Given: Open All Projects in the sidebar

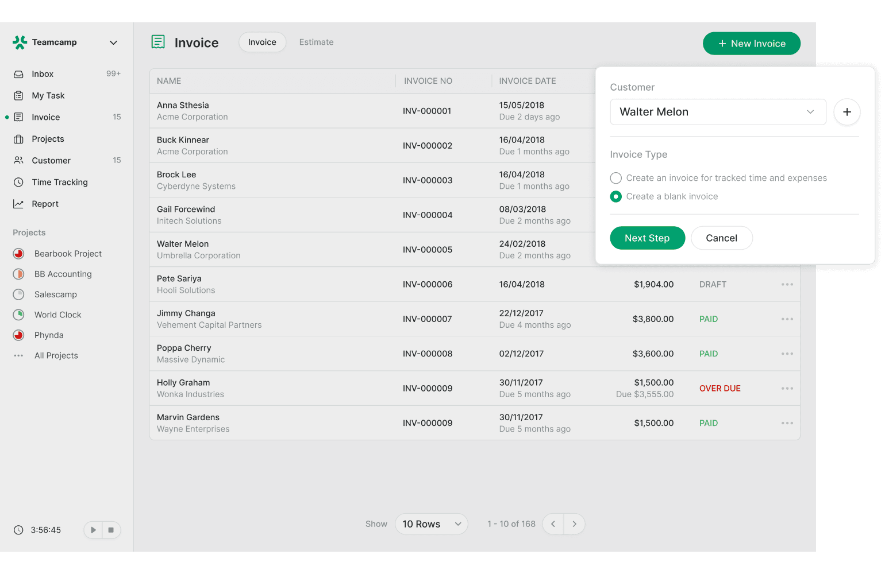Looking at the screenshot, I should (56, 356).
